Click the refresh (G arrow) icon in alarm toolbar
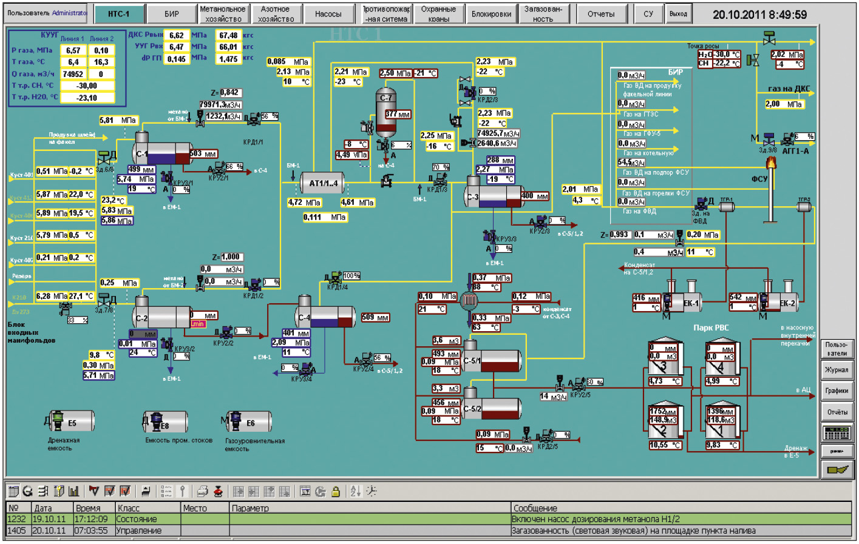Image resolution: width=859 pixels, height=544 pixels. [x=27, y=491]
